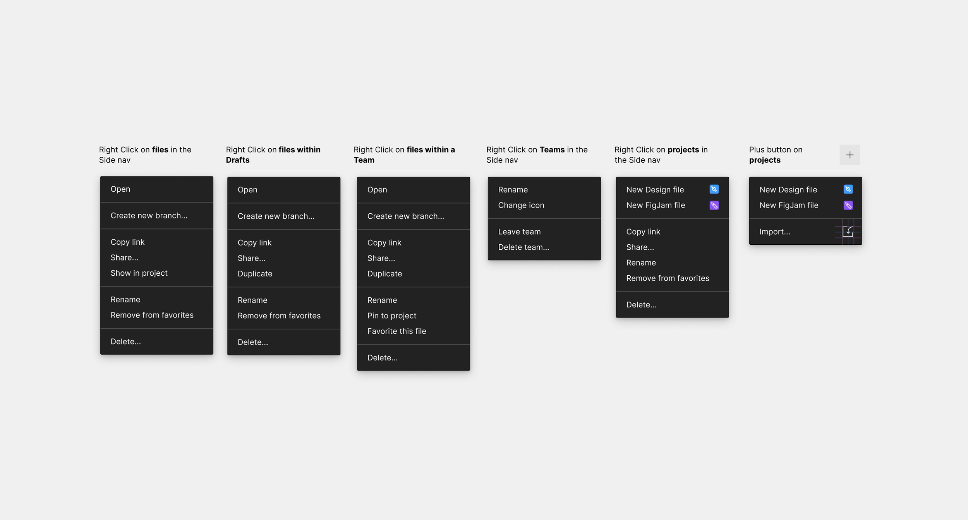This screenshot has height=520, width=968.
Task: Click the blue Design file icon in projects right-click menu
Action: click(714, 189)
